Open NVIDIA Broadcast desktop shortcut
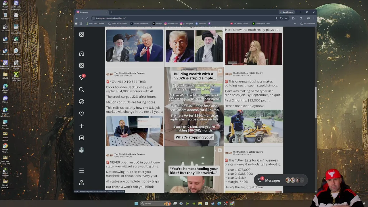This screenshot has height=207, width=368. [5, 172]
